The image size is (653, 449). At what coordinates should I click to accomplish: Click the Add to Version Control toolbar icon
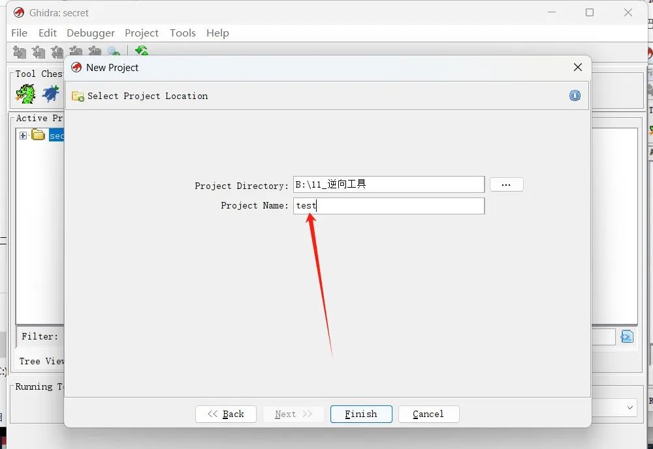click(20, 52)
